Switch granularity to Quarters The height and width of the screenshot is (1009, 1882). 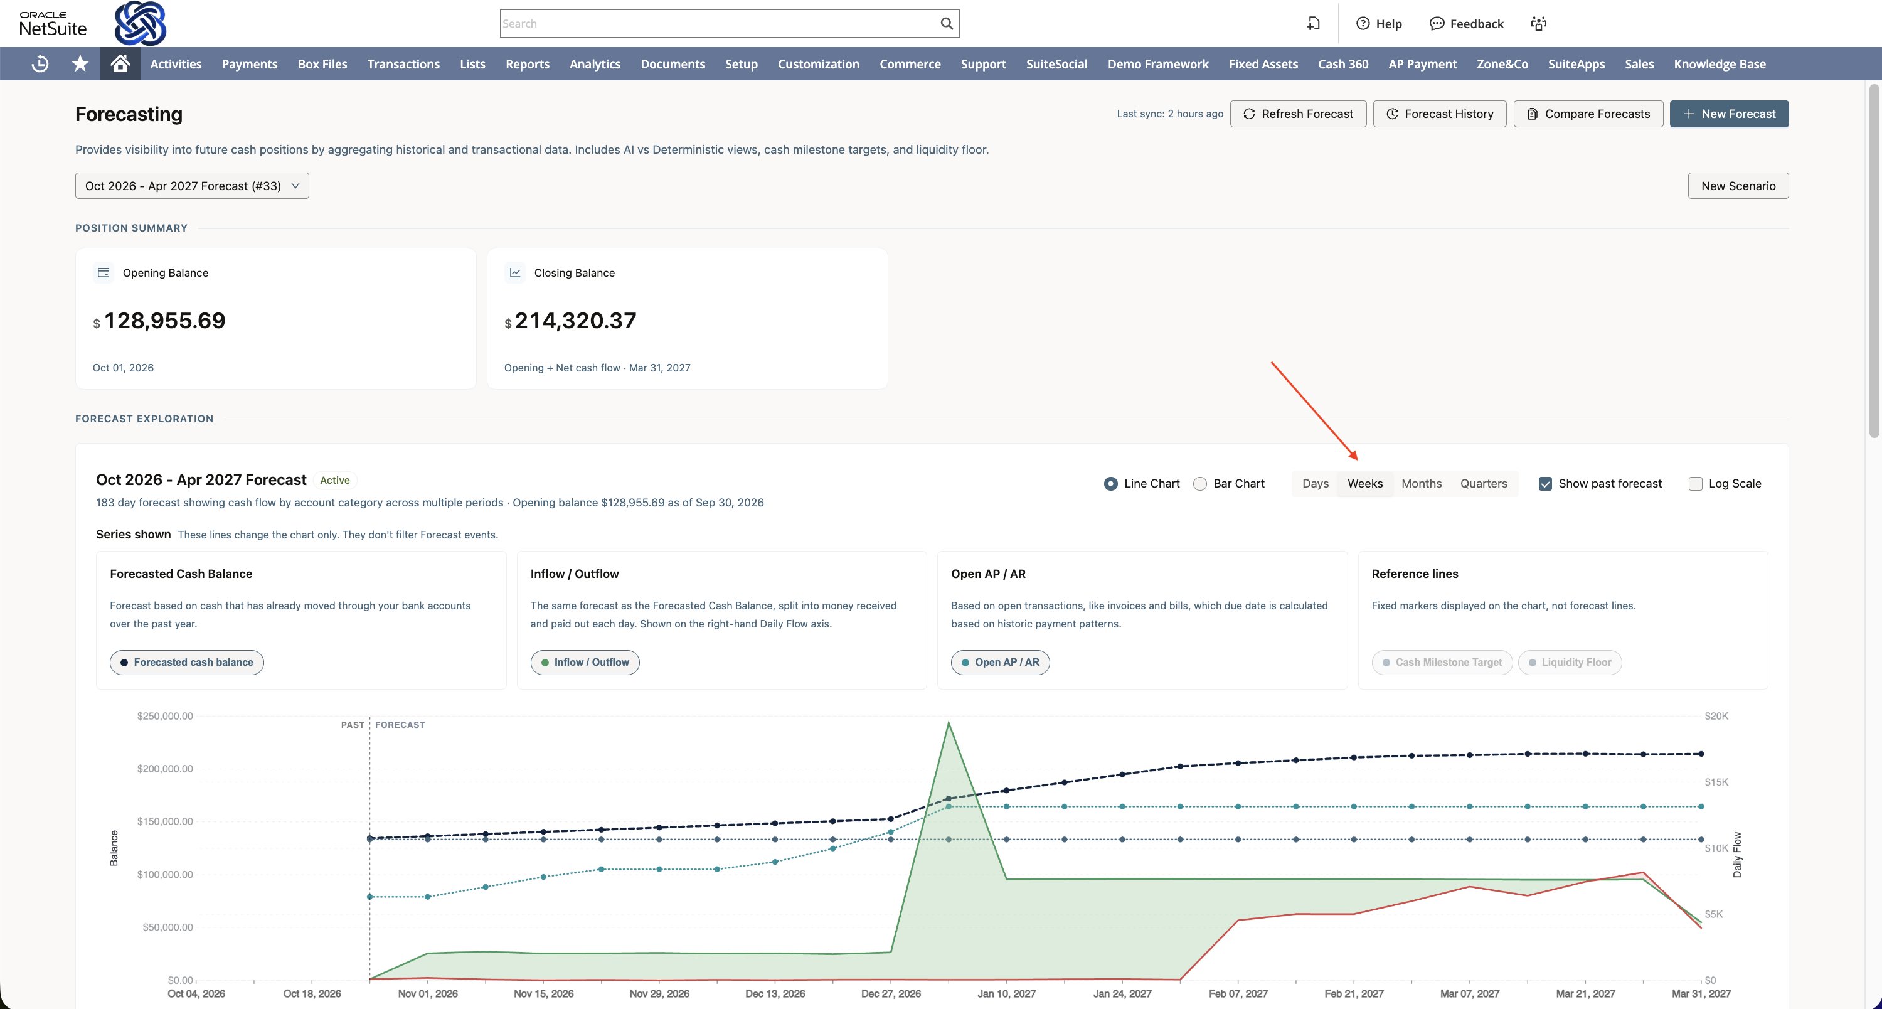coord(1483,484)
